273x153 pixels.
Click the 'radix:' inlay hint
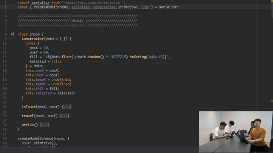153,57
